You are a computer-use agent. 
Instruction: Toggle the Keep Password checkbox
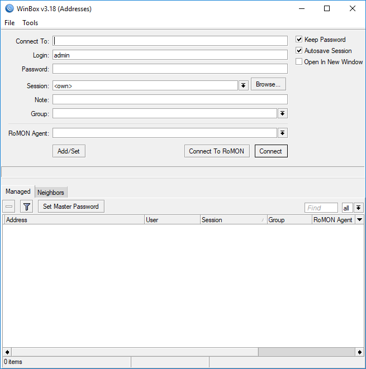coord(299,39)
